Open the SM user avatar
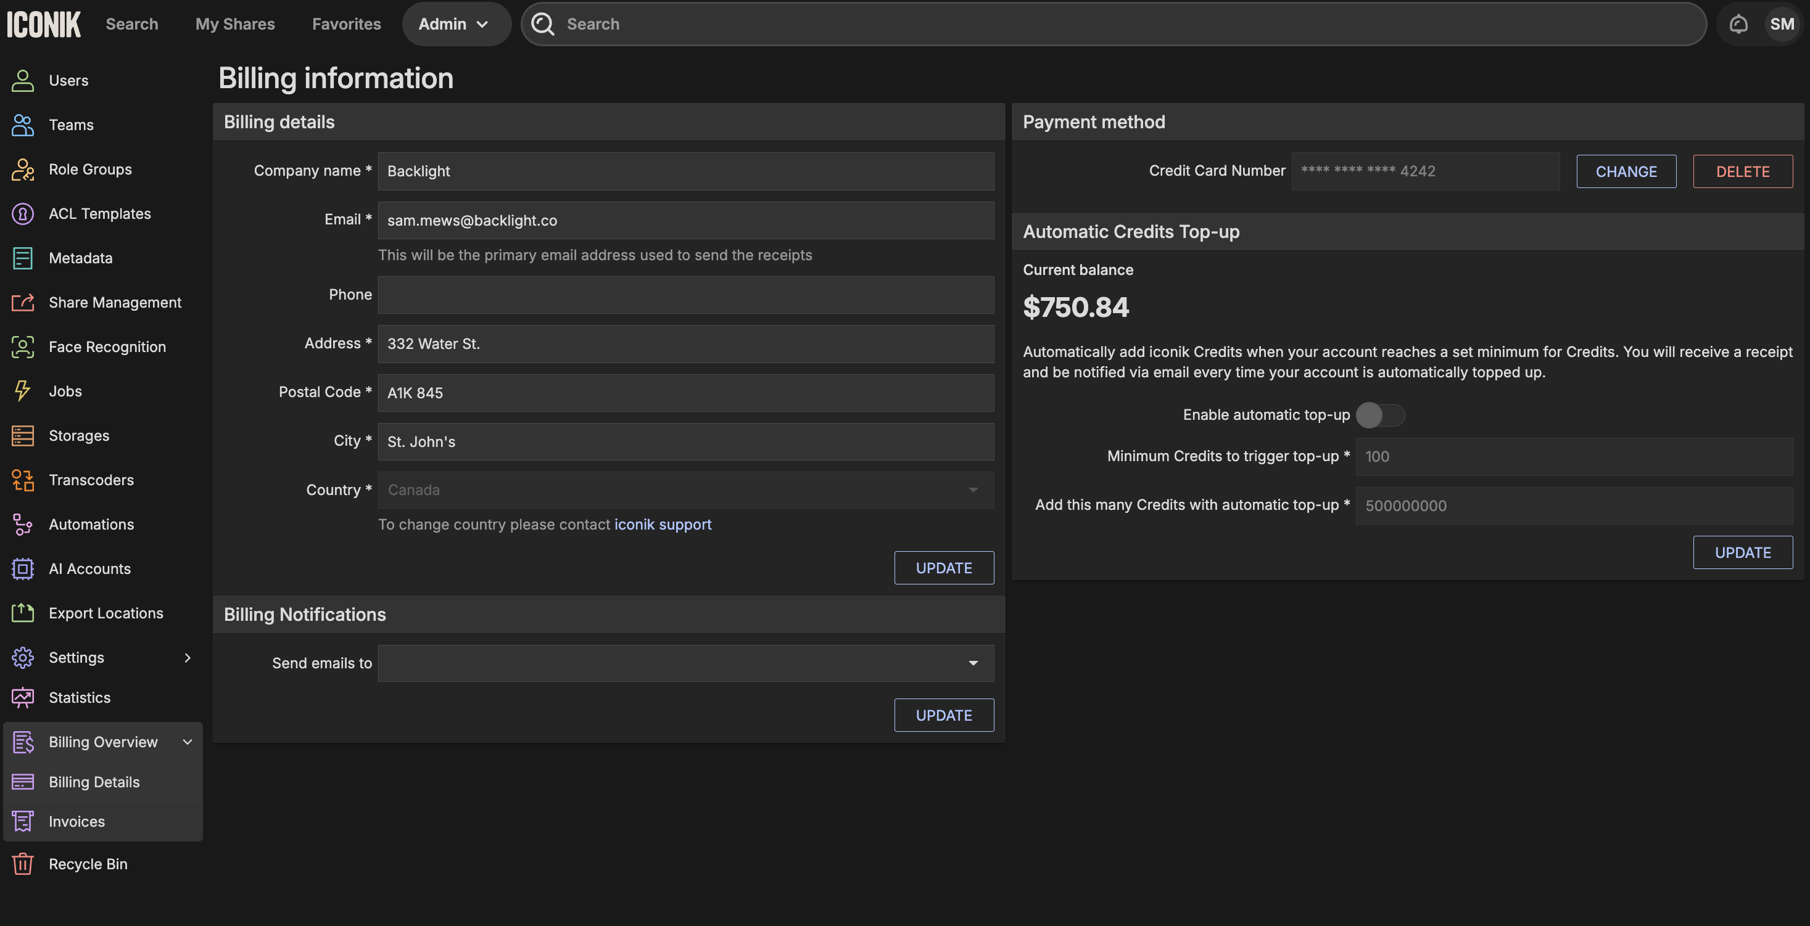This screenshot has height=926, width=1810. coord(1781,24)
